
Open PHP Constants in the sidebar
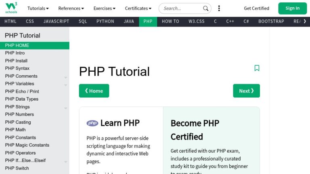35,137
